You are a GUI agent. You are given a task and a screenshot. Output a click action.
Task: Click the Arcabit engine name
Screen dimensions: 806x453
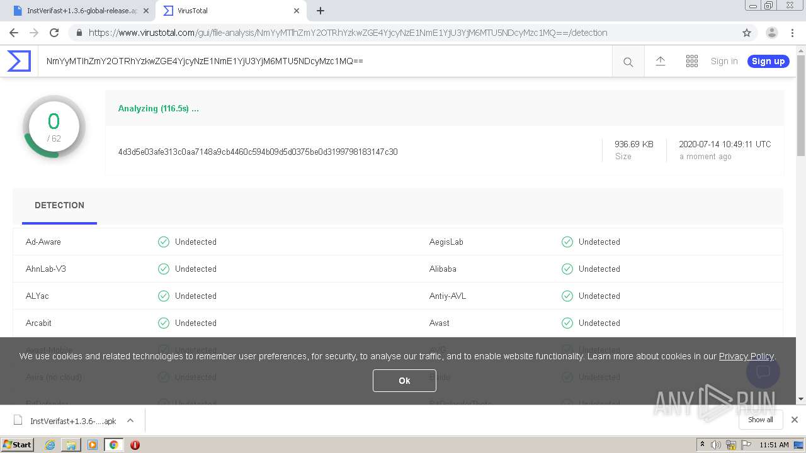click(38, 323)
